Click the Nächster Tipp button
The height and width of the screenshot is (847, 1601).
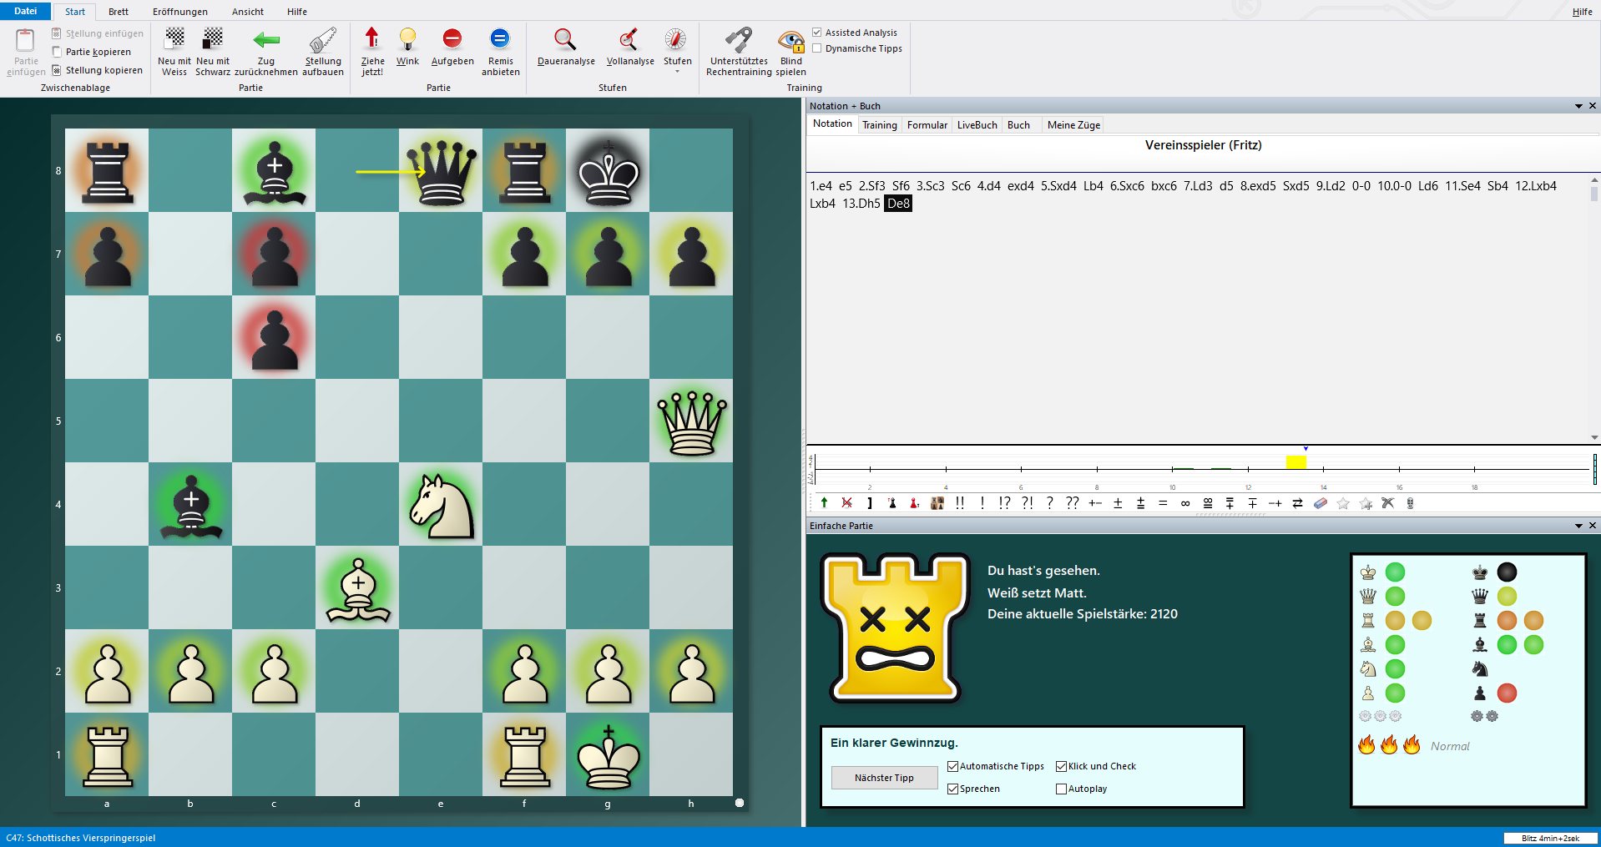tap(884, 778)
